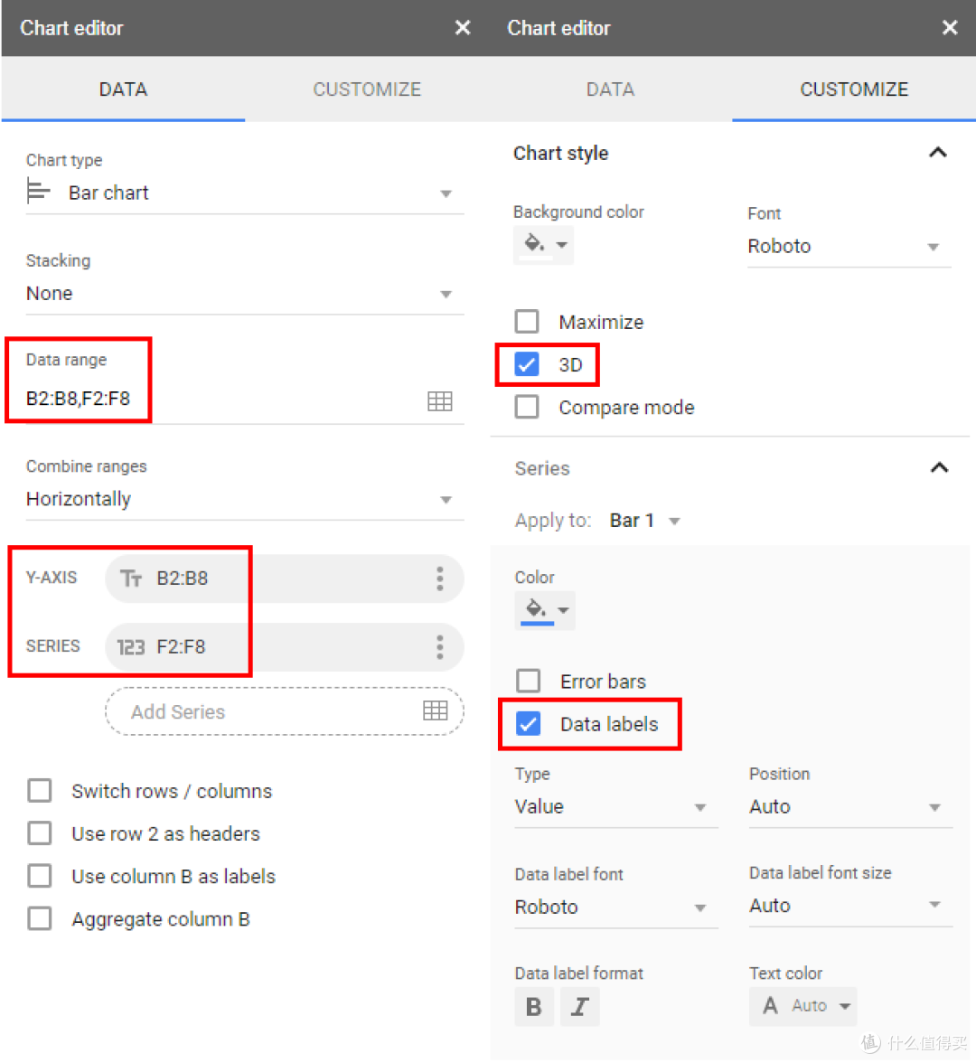Open the series Color fill picker
The width and height of the screenshot is (976, 1063).
(545, 610)
